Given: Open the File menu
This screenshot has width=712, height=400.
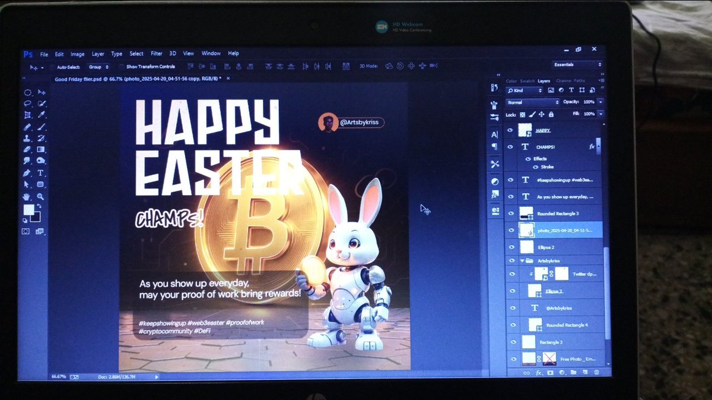Looking at the screenshot, I should 44,54.
